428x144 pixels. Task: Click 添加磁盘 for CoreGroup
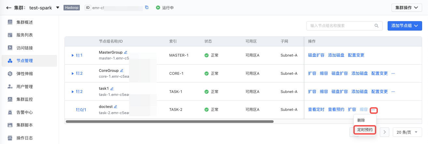(360, 73)
